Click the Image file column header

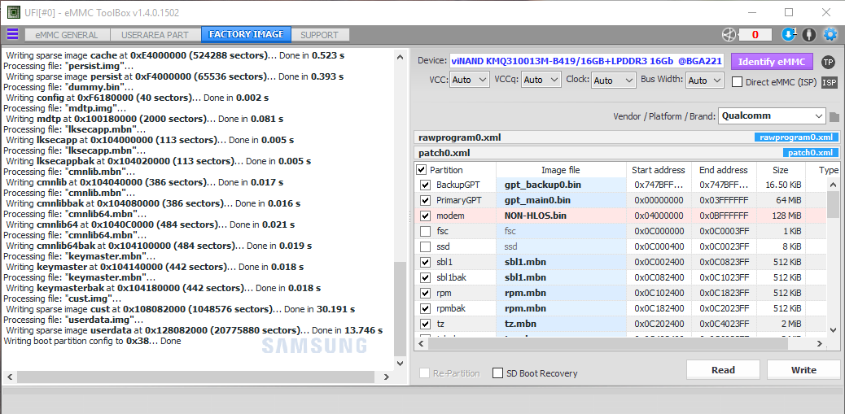click(x=561, y=169)
